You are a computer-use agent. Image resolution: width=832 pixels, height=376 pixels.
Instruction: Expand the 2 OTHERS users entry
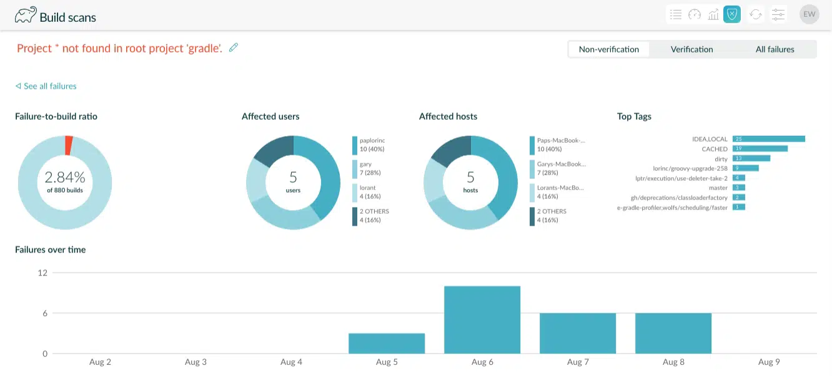373,215
